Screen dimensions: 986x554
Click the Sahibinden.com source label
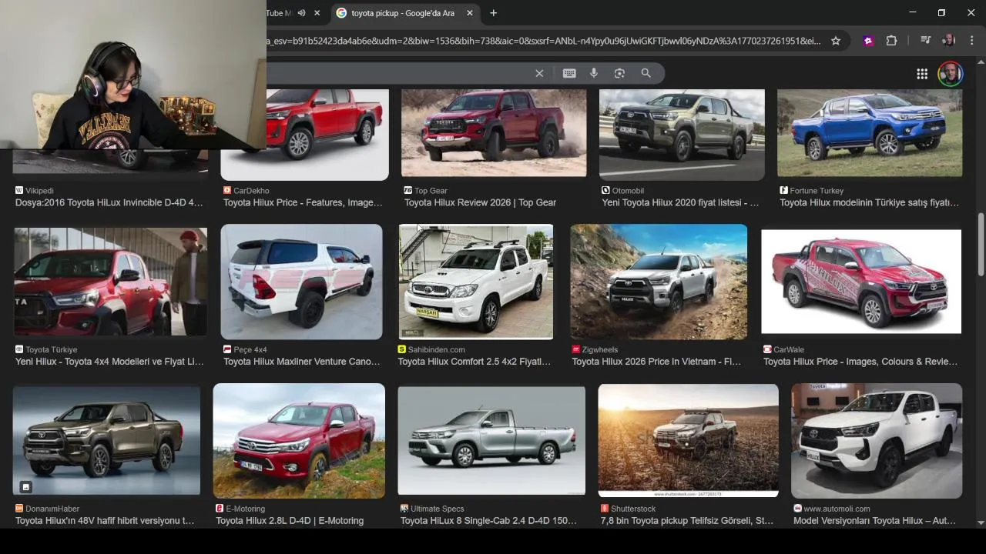tap(437, 349)
